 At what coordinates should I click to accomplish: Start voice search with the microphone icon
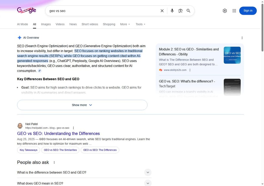tap(172, 11)
